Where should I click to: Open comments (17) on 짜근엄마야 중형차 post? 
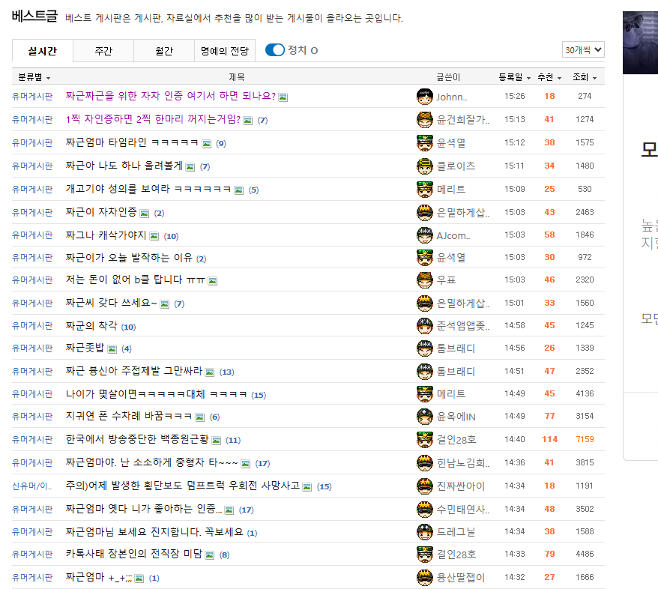point(262,464)
